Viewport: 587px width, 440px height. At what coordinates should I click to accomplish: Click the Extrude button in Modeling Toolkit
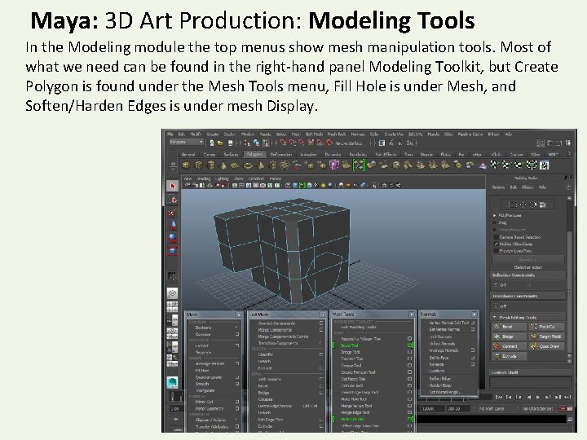point(509,356)
